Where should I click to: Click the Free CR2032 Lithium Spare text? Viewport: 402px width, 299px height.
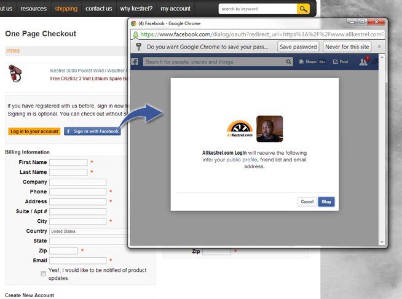[x=89, y=79]
